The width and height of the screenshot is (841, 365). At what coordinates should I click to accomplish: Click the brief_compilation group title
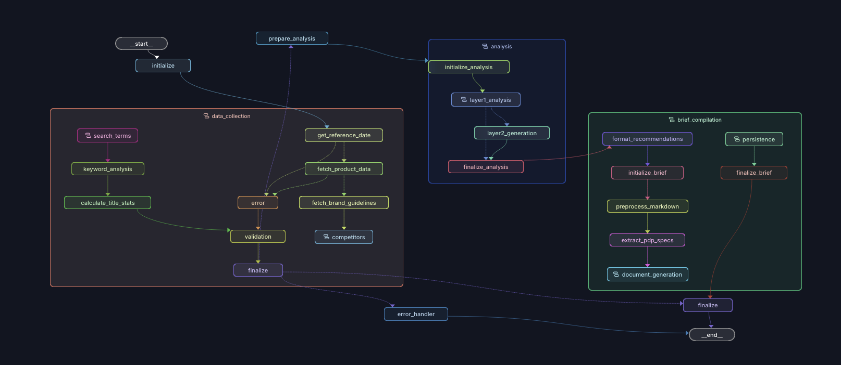(699, 120)
